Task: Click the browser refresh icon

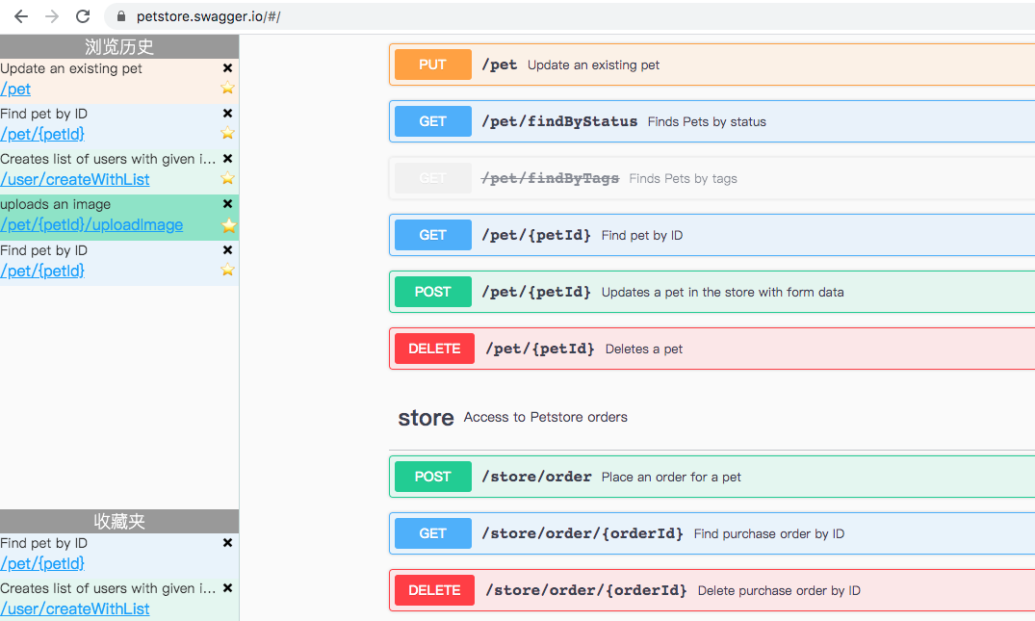Action: [x=83, y=15]
